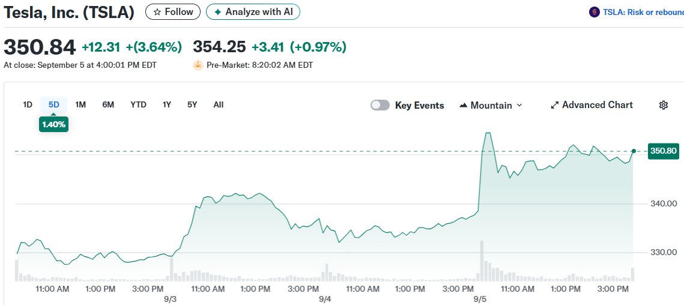Switch chart range to 1M

80,104
